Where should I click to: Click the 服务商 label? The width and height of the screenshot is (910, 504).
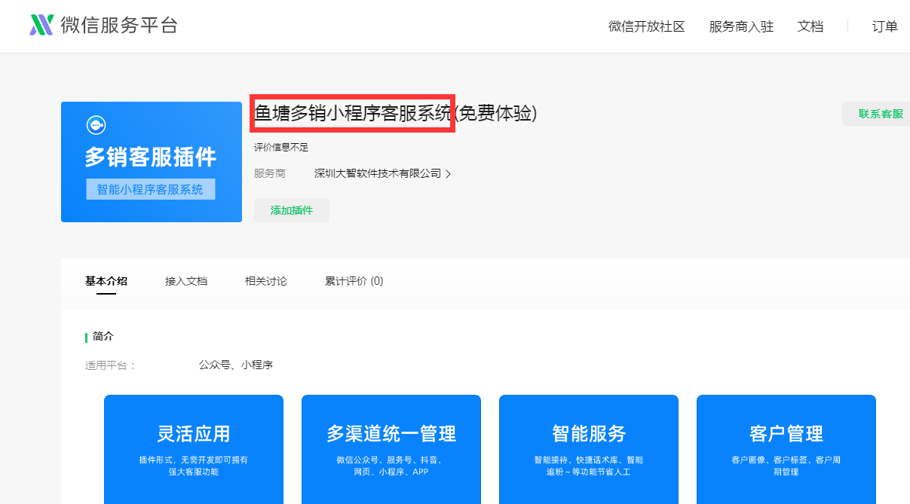tap(270, 173)
